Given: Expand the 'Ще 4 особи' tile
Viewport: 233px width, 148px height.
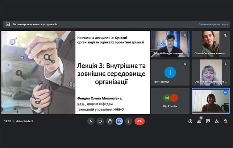Looking at the screenshot, I should point(170,101).
